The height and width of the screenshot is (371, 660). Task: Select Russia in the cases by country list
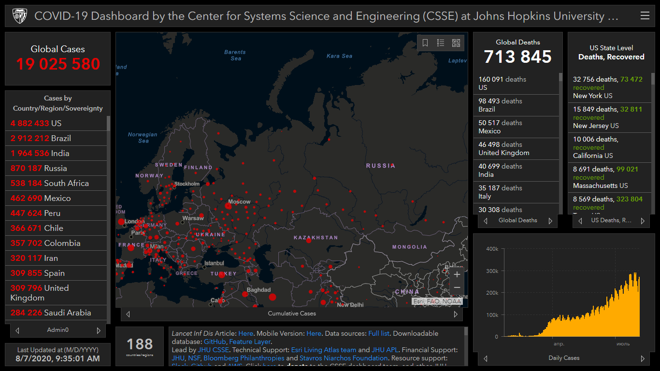[x=39, y=168]
